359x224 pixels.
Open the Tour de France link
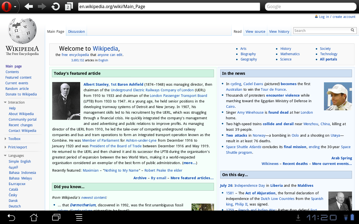273,90
